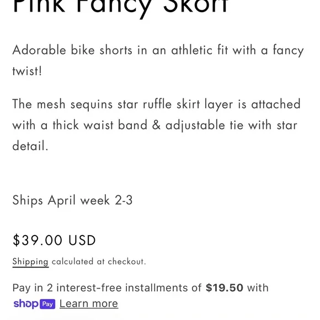Click the Pink Fancy Skort product title

pyautogui.click(x=120, y=7)
